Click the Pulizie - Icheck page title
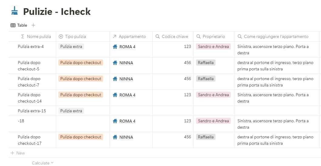Viewport: 321px width, 166px height. tap(57, 12)
